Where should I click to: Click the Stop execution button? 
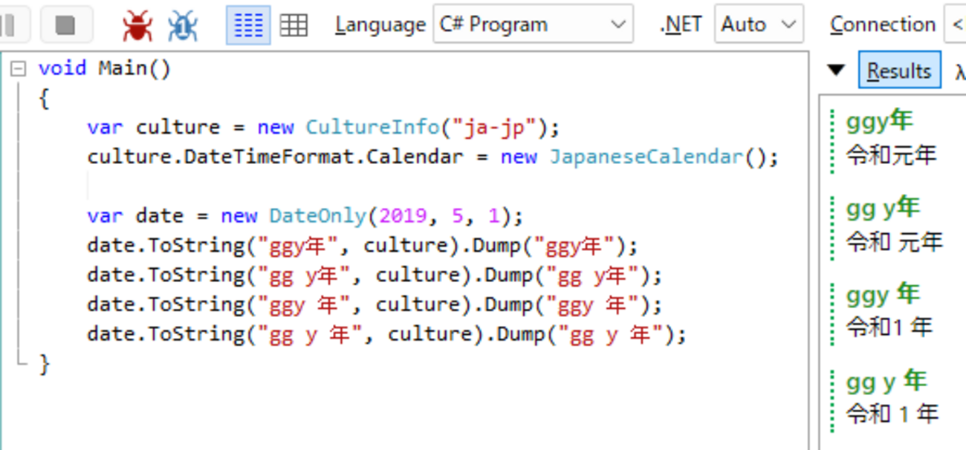66,25
